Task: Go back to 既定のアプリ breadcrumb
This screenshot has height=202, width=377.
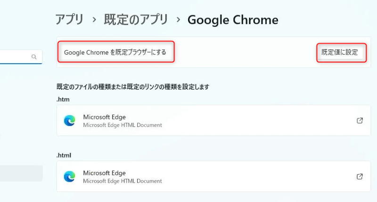Action: pos(136,19)
